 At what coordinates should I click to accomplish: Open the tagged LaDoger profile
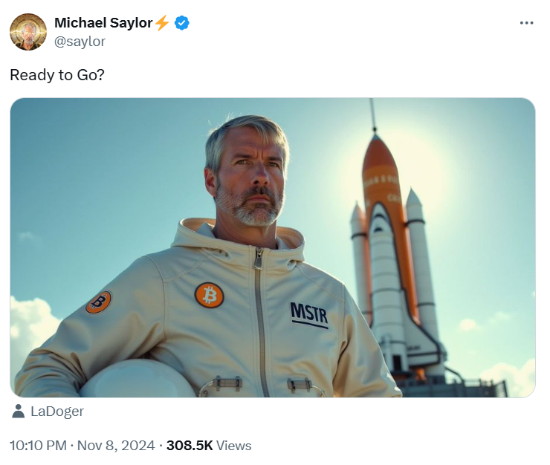(x=57, y=412)
